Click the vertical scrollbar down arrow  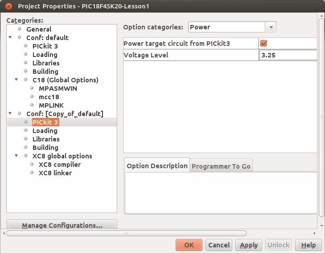(x=321, y=226)
